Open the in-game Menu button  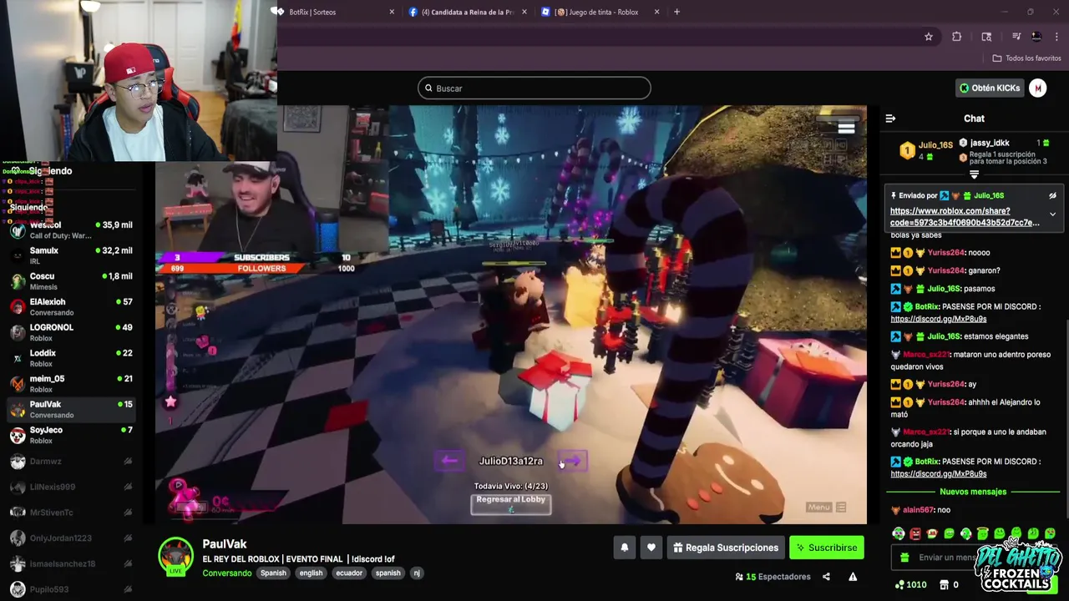(x=827, y=508)
